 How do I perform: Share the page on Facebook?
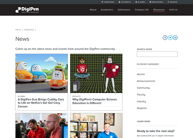pos(165,38)
